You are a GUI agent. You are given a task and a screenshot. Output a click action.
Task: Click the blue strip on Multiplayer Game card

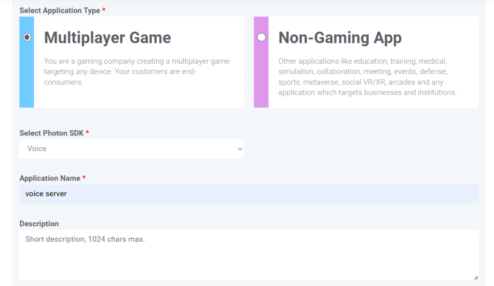click(x=27, y=77)
